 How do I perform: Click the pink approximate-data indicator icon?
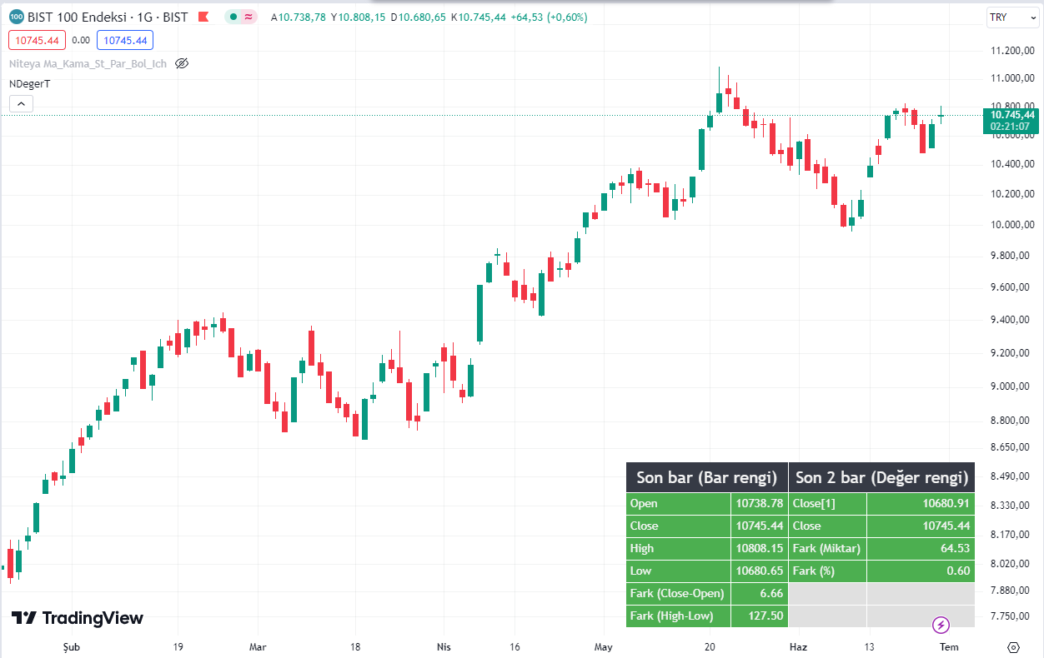coord(249,17)
